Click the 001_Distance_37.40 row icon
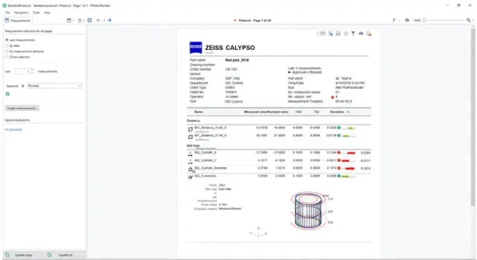 point(191,137)
